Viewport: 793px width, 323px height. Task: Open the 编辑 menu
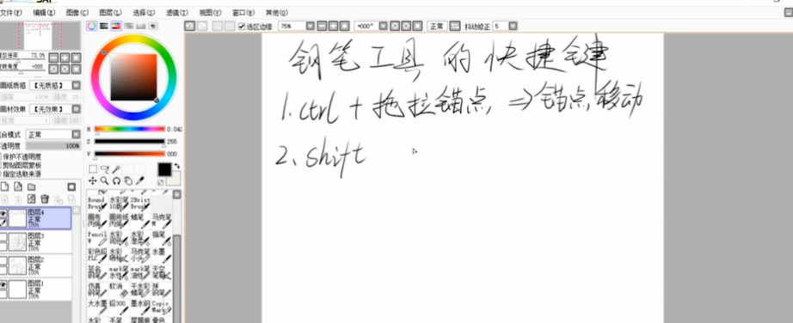point(44,13)
